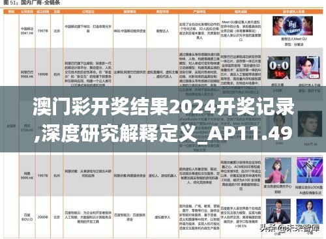
Task: Select the 中国移动 0941.HK company cell
Action: pyautogui.click(x=27, y=31)
